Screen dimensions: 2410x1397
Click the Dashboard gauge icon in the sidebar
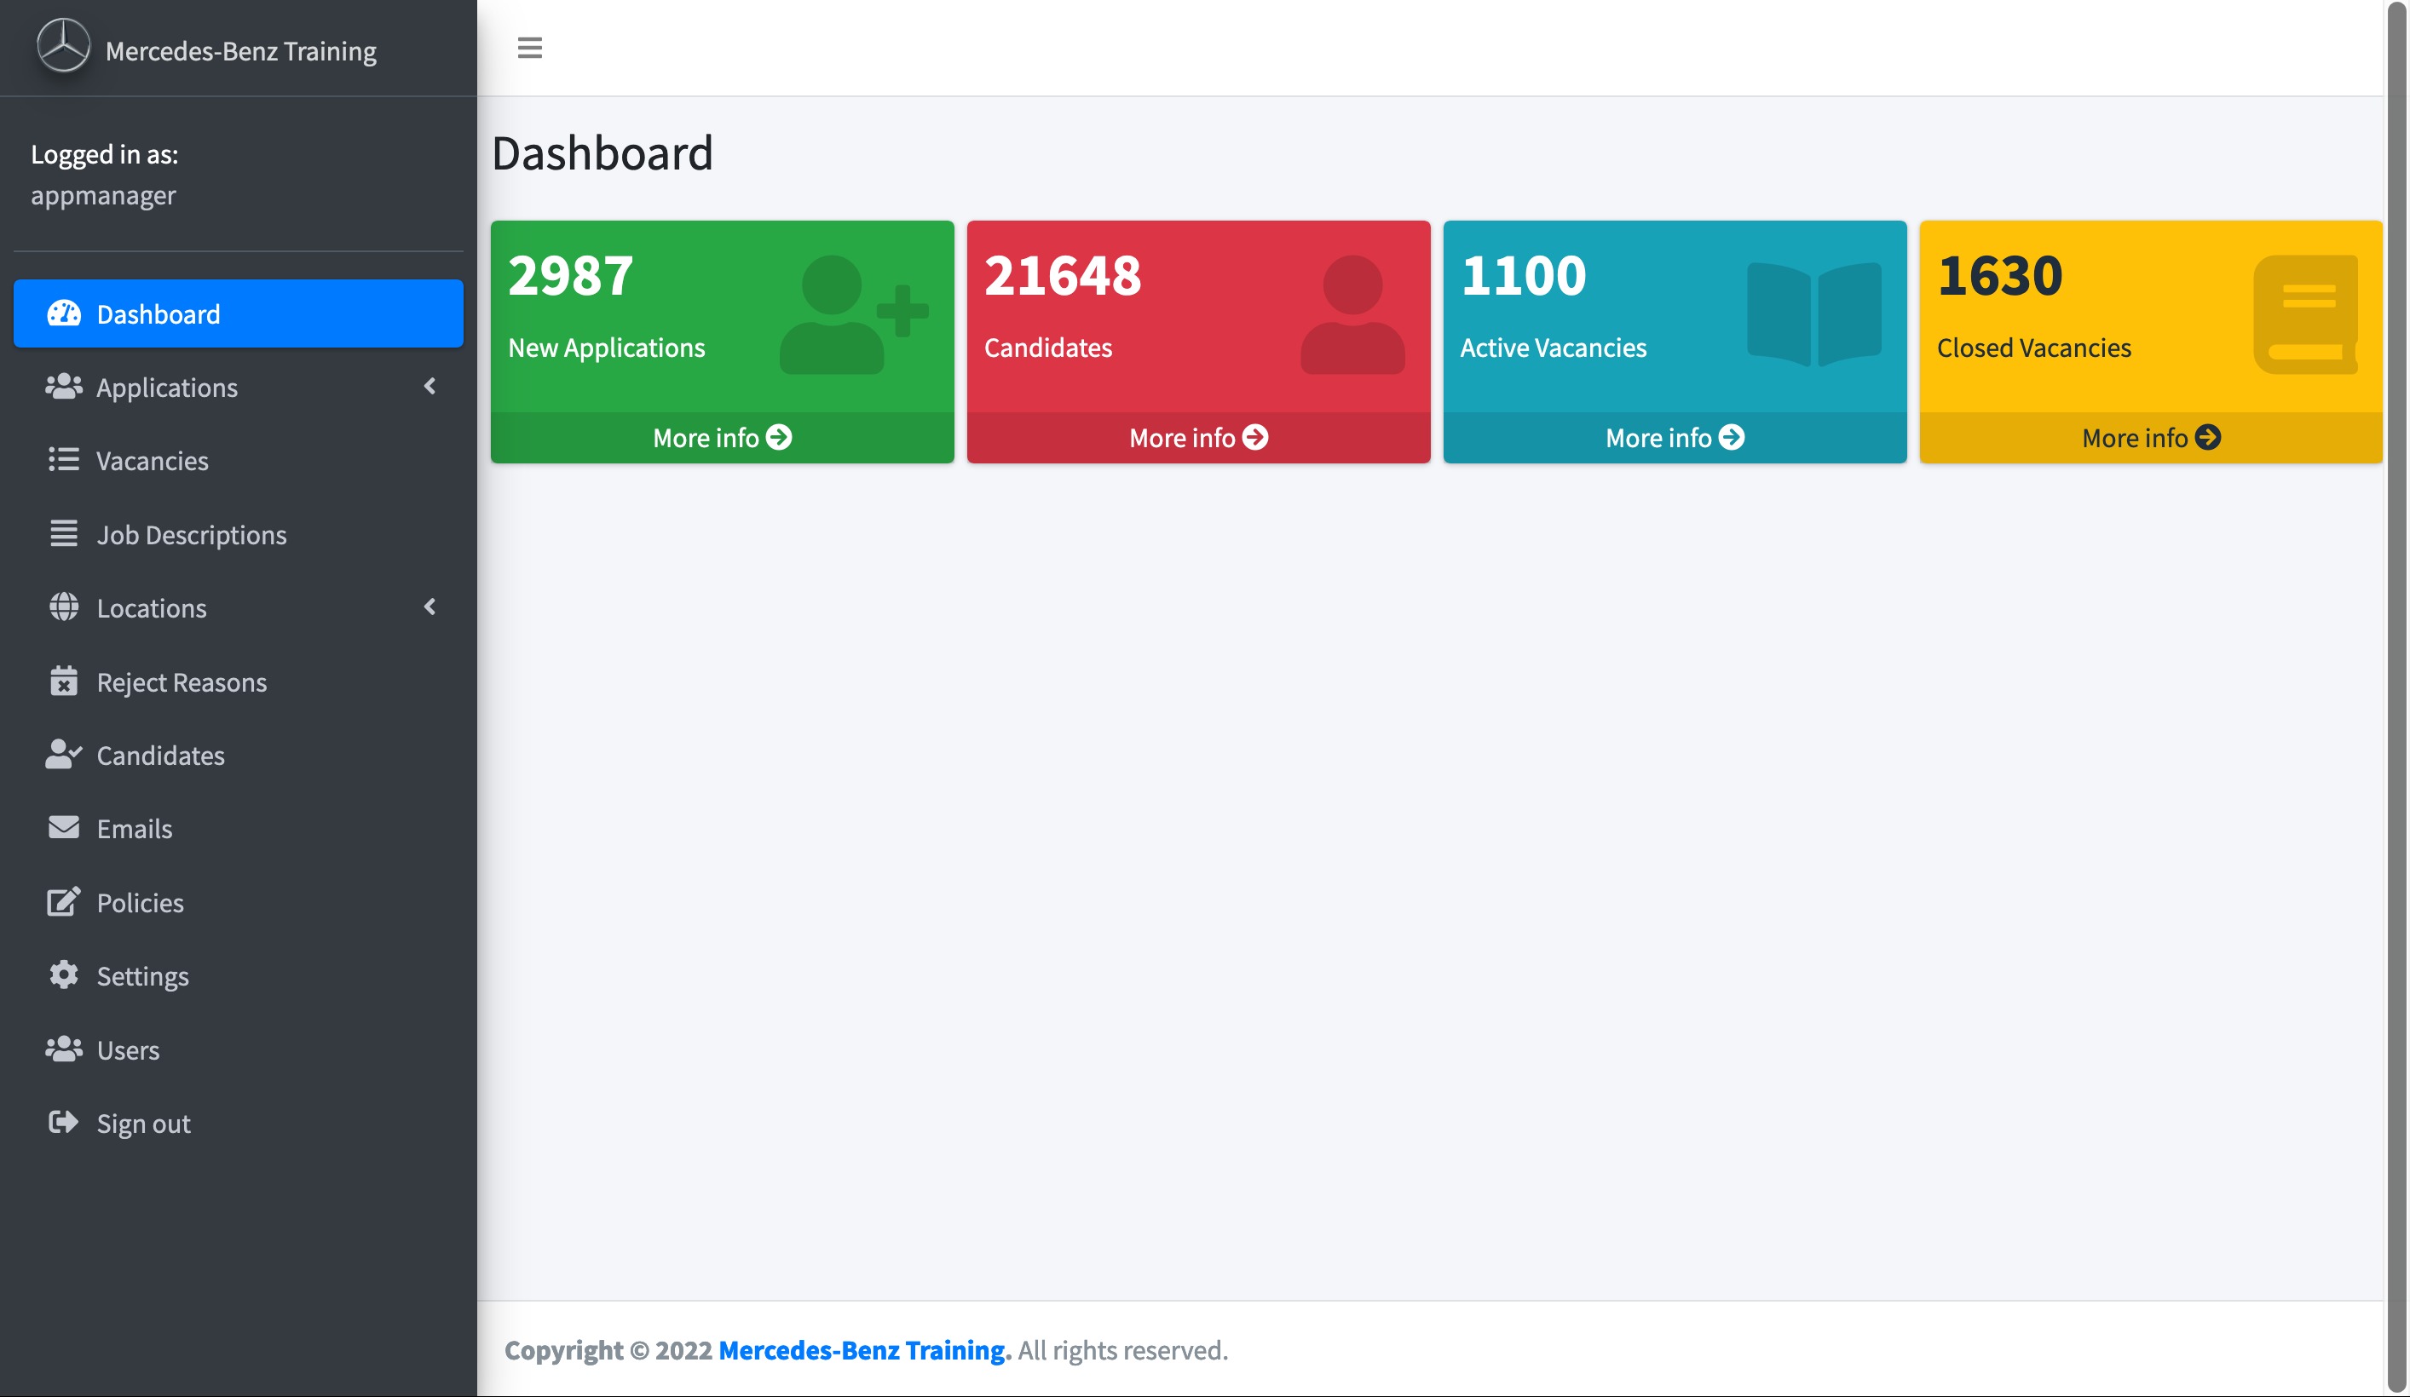(64, 313)
